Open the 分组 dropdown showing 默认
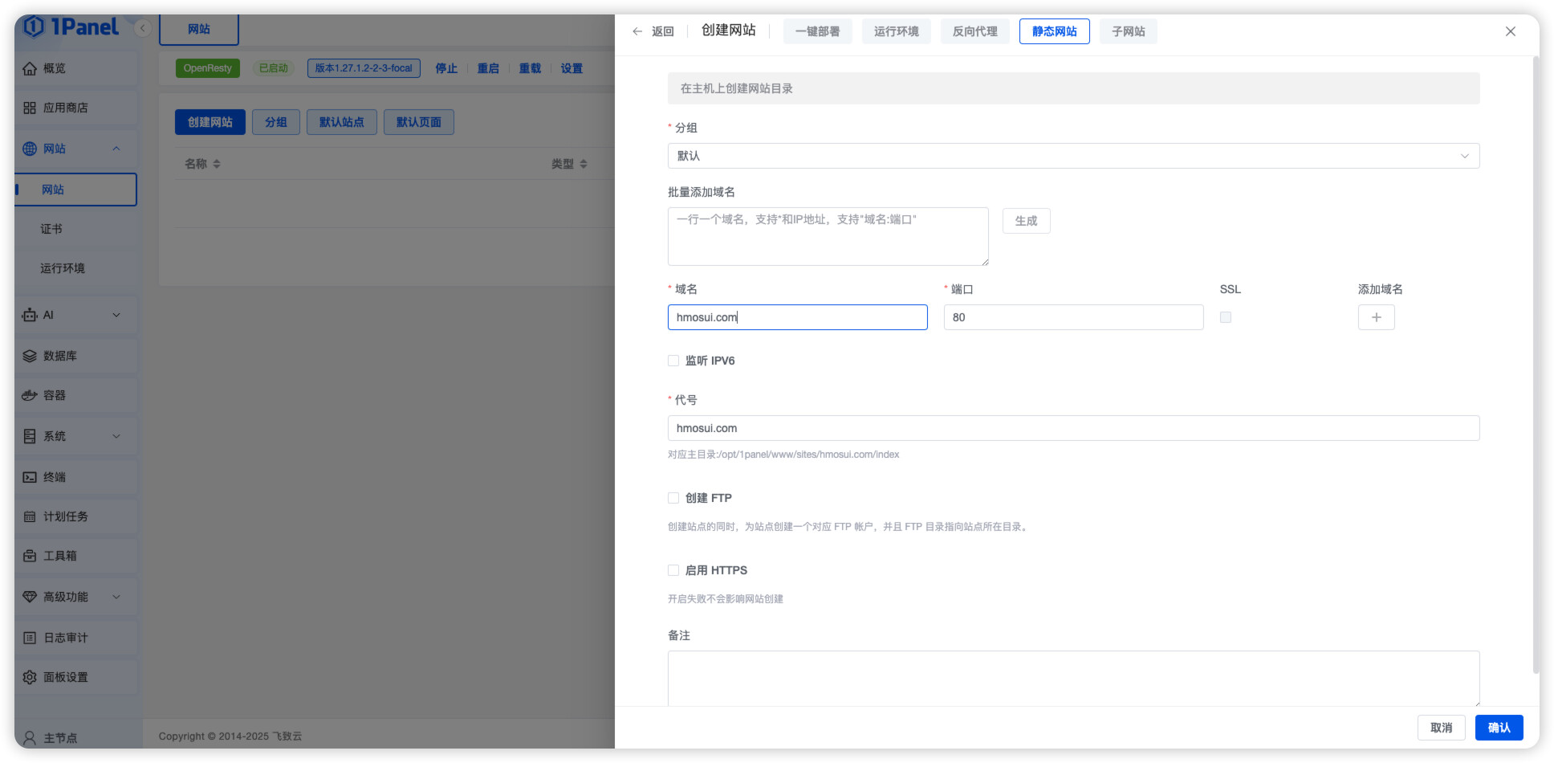This screenshot has width=1554, height=763. pos(1072,156)
